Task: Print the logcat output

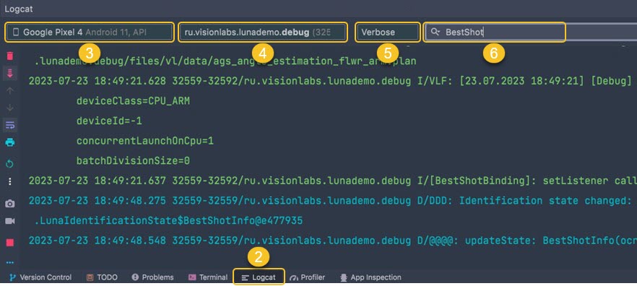Action: [10, 142]
